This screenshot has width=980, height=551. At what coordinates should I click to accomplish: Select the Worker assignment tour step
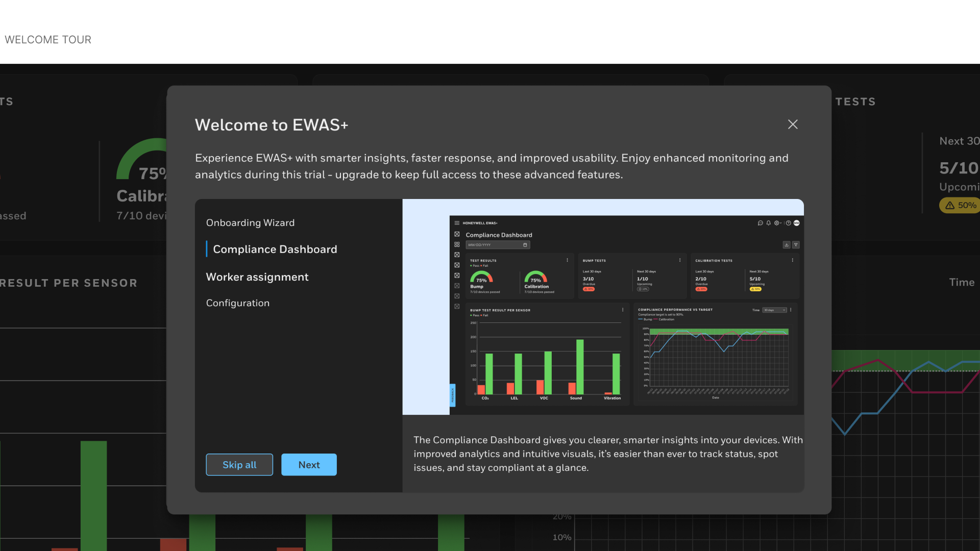tap(257, 277)
